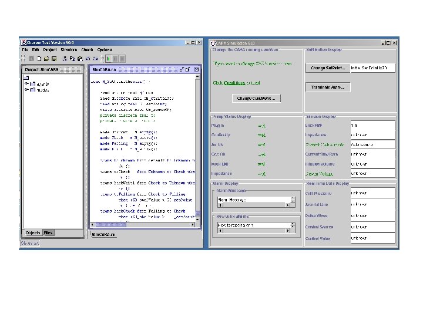
Task: Click the How to fix alarms text area
Action: click(254, 225)
